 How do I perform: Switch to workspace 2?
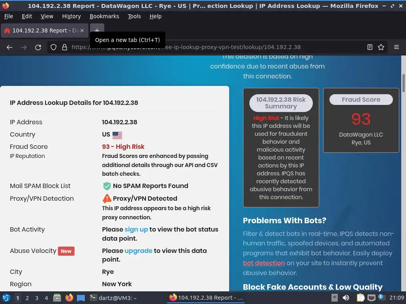(27, 298)
